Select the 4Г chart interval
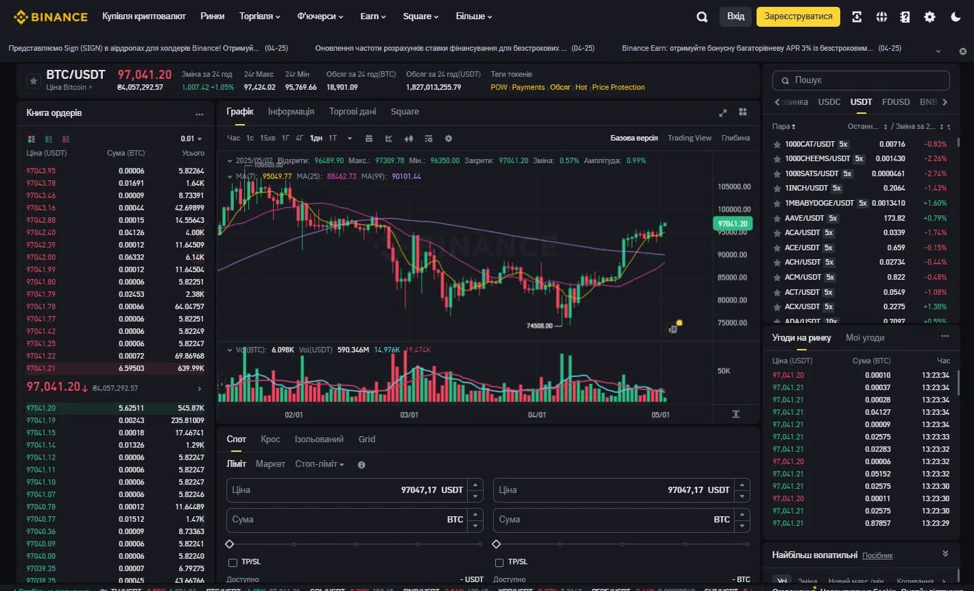The image size is (974, 591). click(x=299, y=138)
